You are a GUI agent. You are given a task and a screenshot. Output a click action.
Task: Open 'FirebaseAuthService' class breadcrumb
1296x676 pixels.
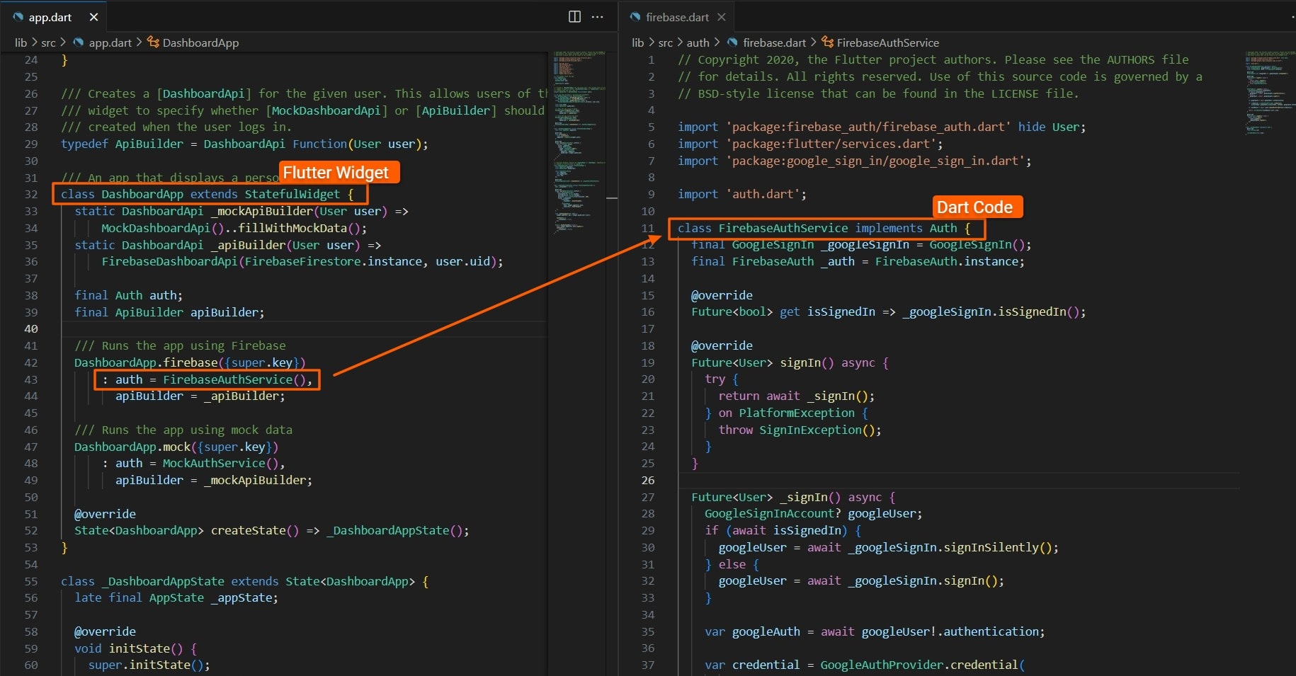pos(888,42)
